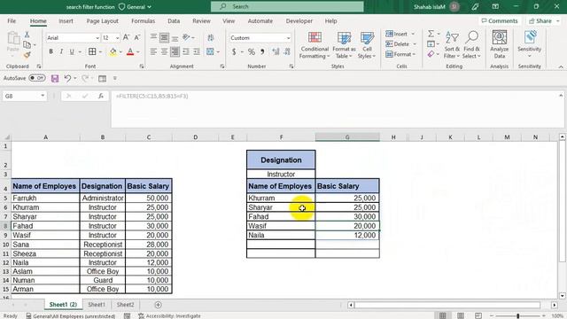Open the File menu
The image size is (567, 319).
click(x=12, y=21)
